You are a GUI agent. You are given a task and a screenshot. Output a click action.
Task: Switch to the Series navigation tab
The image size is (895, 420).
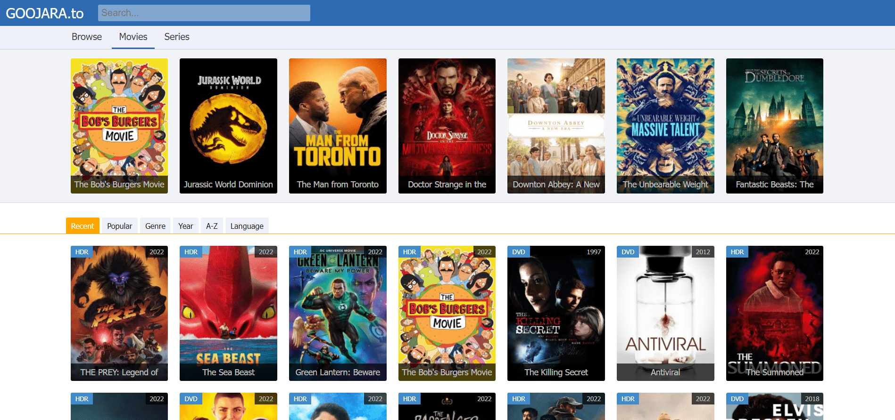(x=177, y=37)
